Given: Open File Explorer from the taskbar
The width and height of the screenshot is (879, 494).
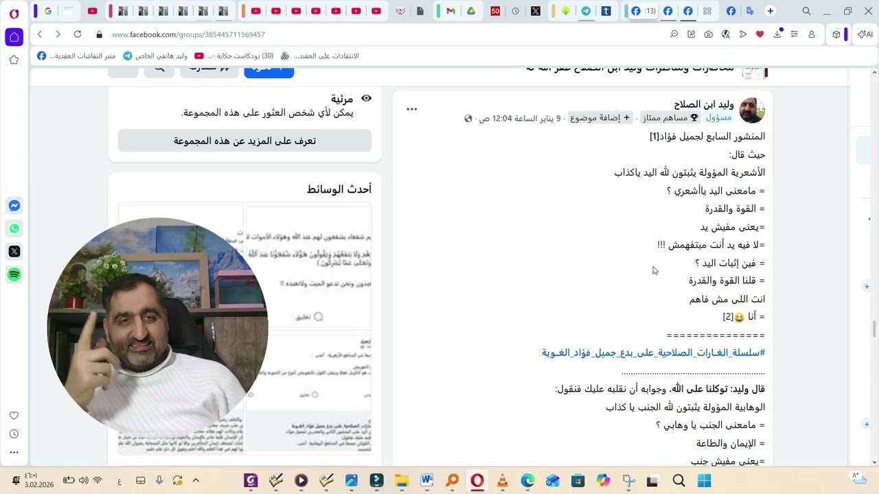Looking at the screenshot, I should [x=401, y=481].
